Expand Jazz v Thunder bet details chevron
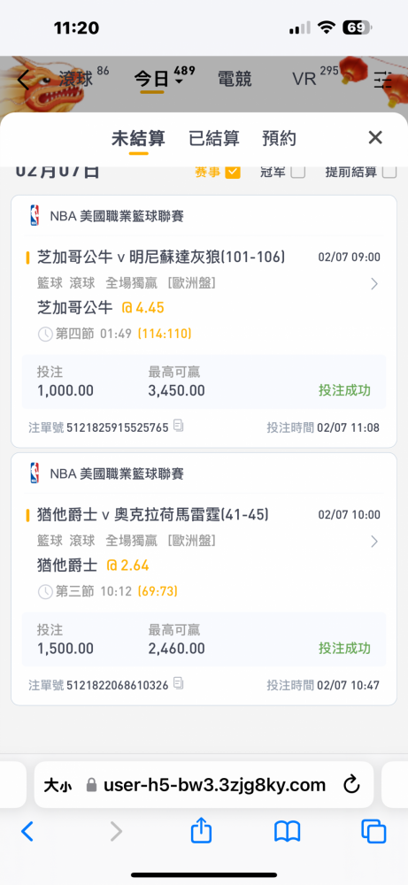Viewport: 408px width, 885px height. point(374,542)
